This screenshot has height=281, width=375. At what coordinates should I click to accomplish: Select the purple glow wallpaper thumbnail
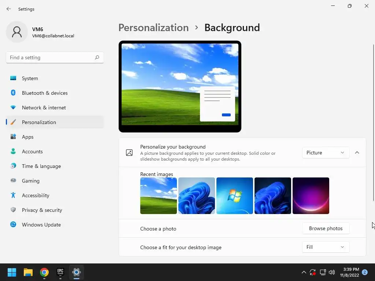[311, 196]
